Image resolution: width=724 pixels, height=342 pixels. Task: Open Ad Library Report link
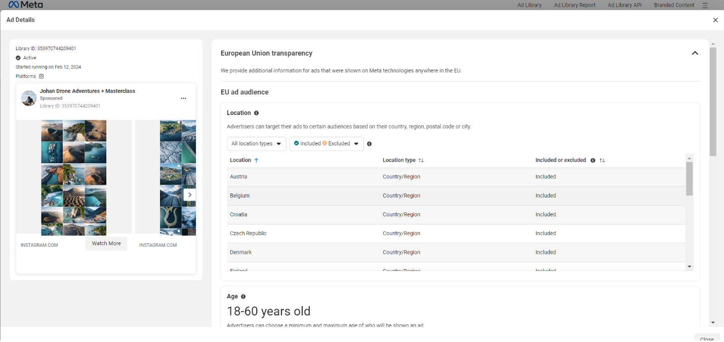point(575,5)
